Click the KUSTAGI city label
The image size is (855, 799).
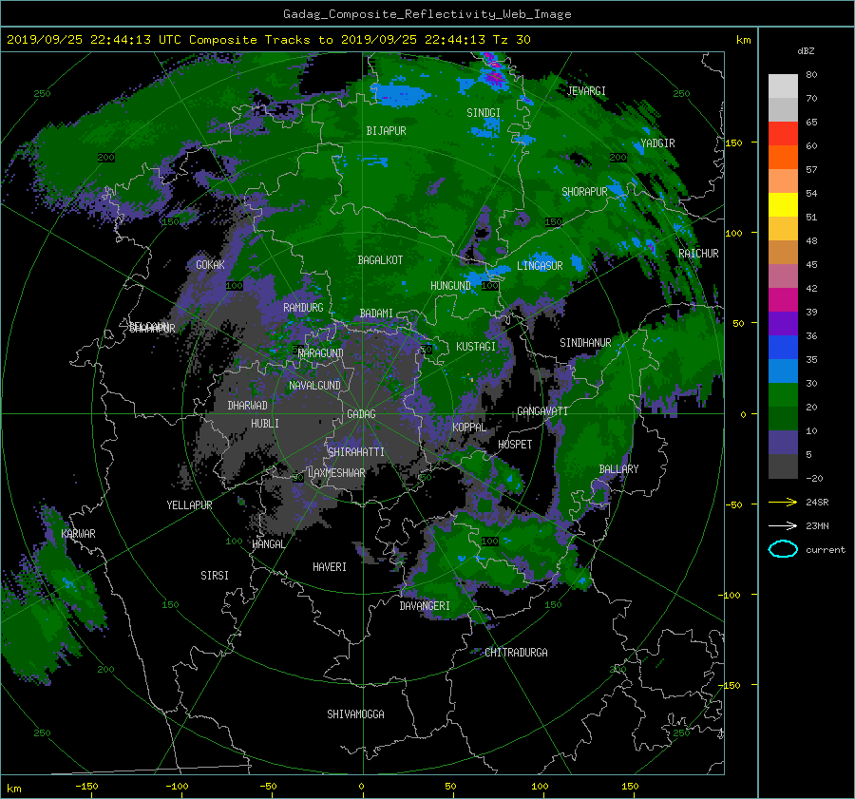coord(476,347)
